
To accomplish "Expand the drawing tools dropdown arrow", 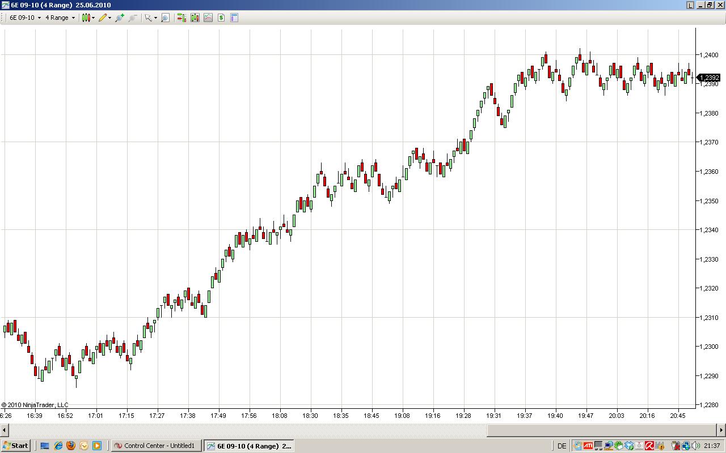I will [x=109, y=18].
